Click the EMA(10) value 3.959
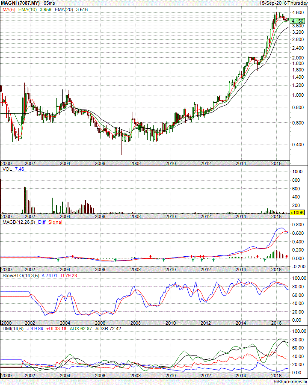The height and width of the screenshot is (385, 308). pyautogui.click(x=46, y=9)
